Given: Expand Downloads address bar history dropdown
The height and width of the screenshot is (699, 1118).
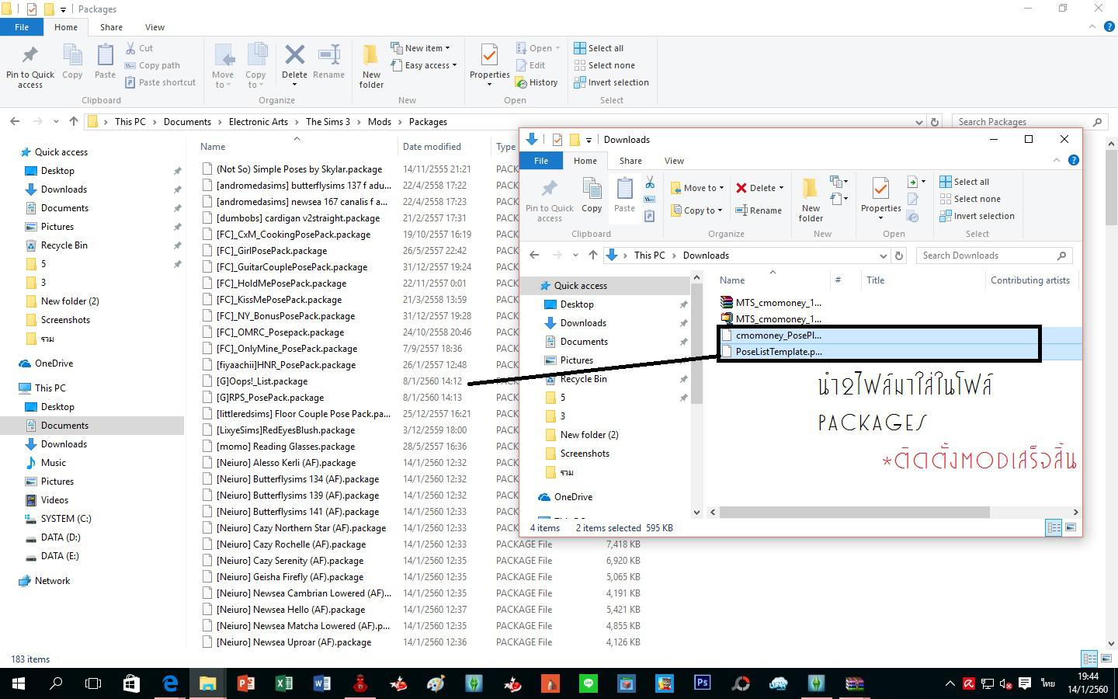Looking at the screenshot, I should click(883, 256).
